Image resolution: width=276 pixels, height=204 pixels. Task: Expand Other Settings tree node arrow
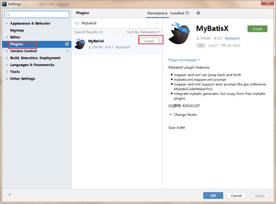tap(7, 79)
